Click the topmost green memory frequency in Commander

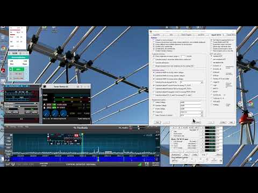[210, 128]
